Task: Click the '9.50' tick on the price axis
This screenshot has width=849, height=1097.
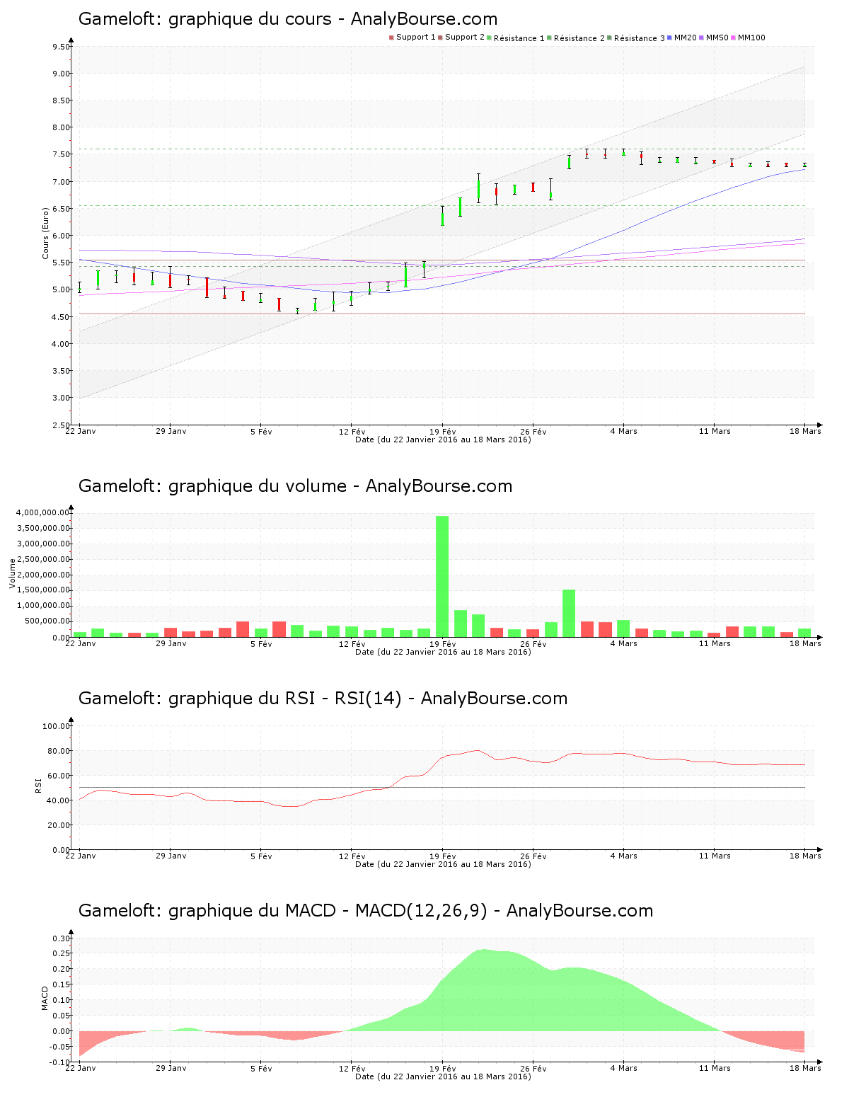Action: (x=61, y=47)
